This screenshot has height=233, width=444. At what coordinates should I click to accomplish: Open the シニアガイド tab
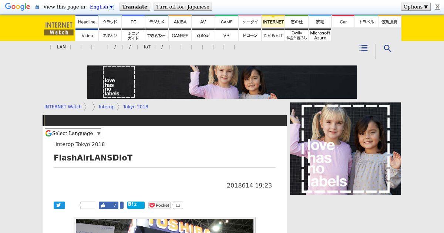tap(133, 35)
